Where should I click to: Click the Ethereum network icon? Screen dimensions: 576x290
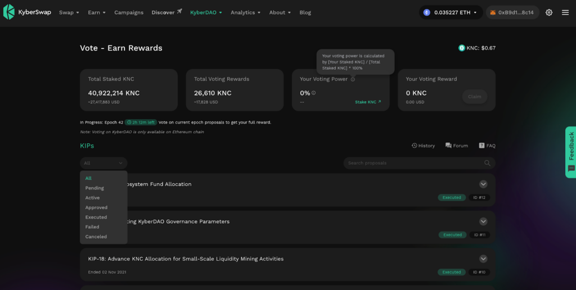tap(426, 12)
